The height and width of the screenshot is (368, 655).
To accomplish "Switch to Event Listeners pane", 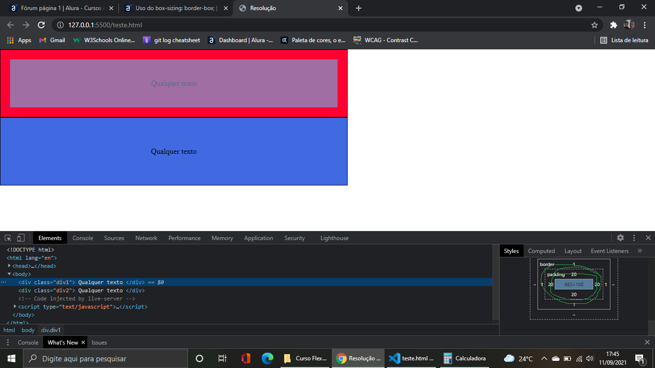I will (609, 251).
